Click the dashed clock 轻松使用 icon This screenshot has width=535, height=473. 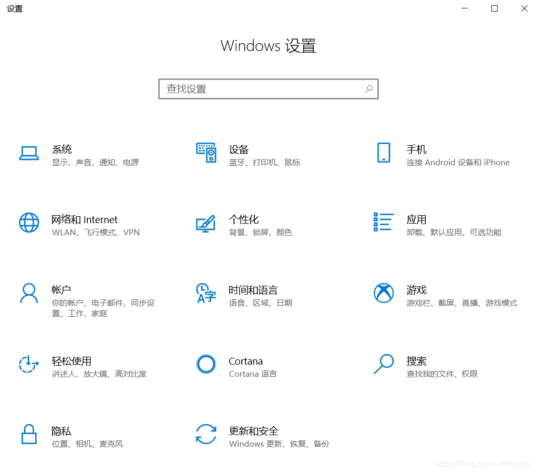tap(29, 364)
